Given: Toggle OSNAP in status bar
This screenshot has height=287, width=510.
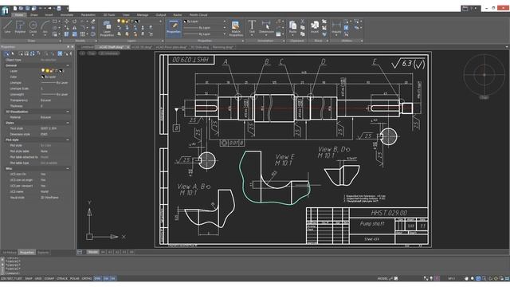Looking at the screenshot, I should tap(49, 278).
